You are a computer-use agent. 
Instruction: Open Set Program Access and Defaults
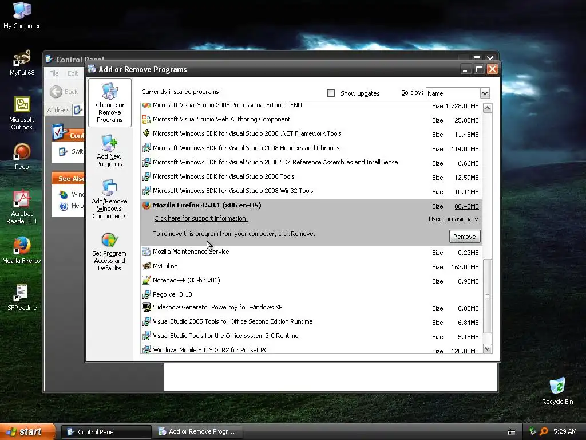click(x=109, y=251)
